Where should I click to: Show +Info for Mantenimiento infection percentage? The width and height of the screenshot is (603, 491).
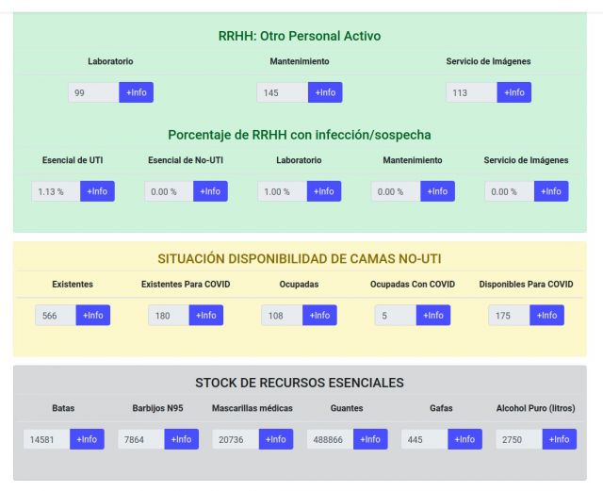[437, 191]
